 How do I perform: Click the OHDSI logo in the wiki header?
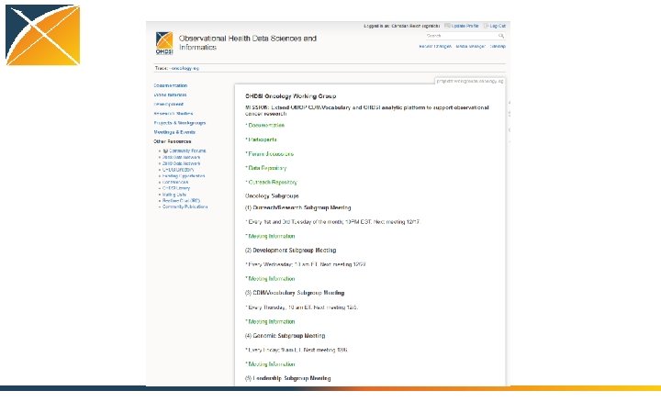coord(164,43)
